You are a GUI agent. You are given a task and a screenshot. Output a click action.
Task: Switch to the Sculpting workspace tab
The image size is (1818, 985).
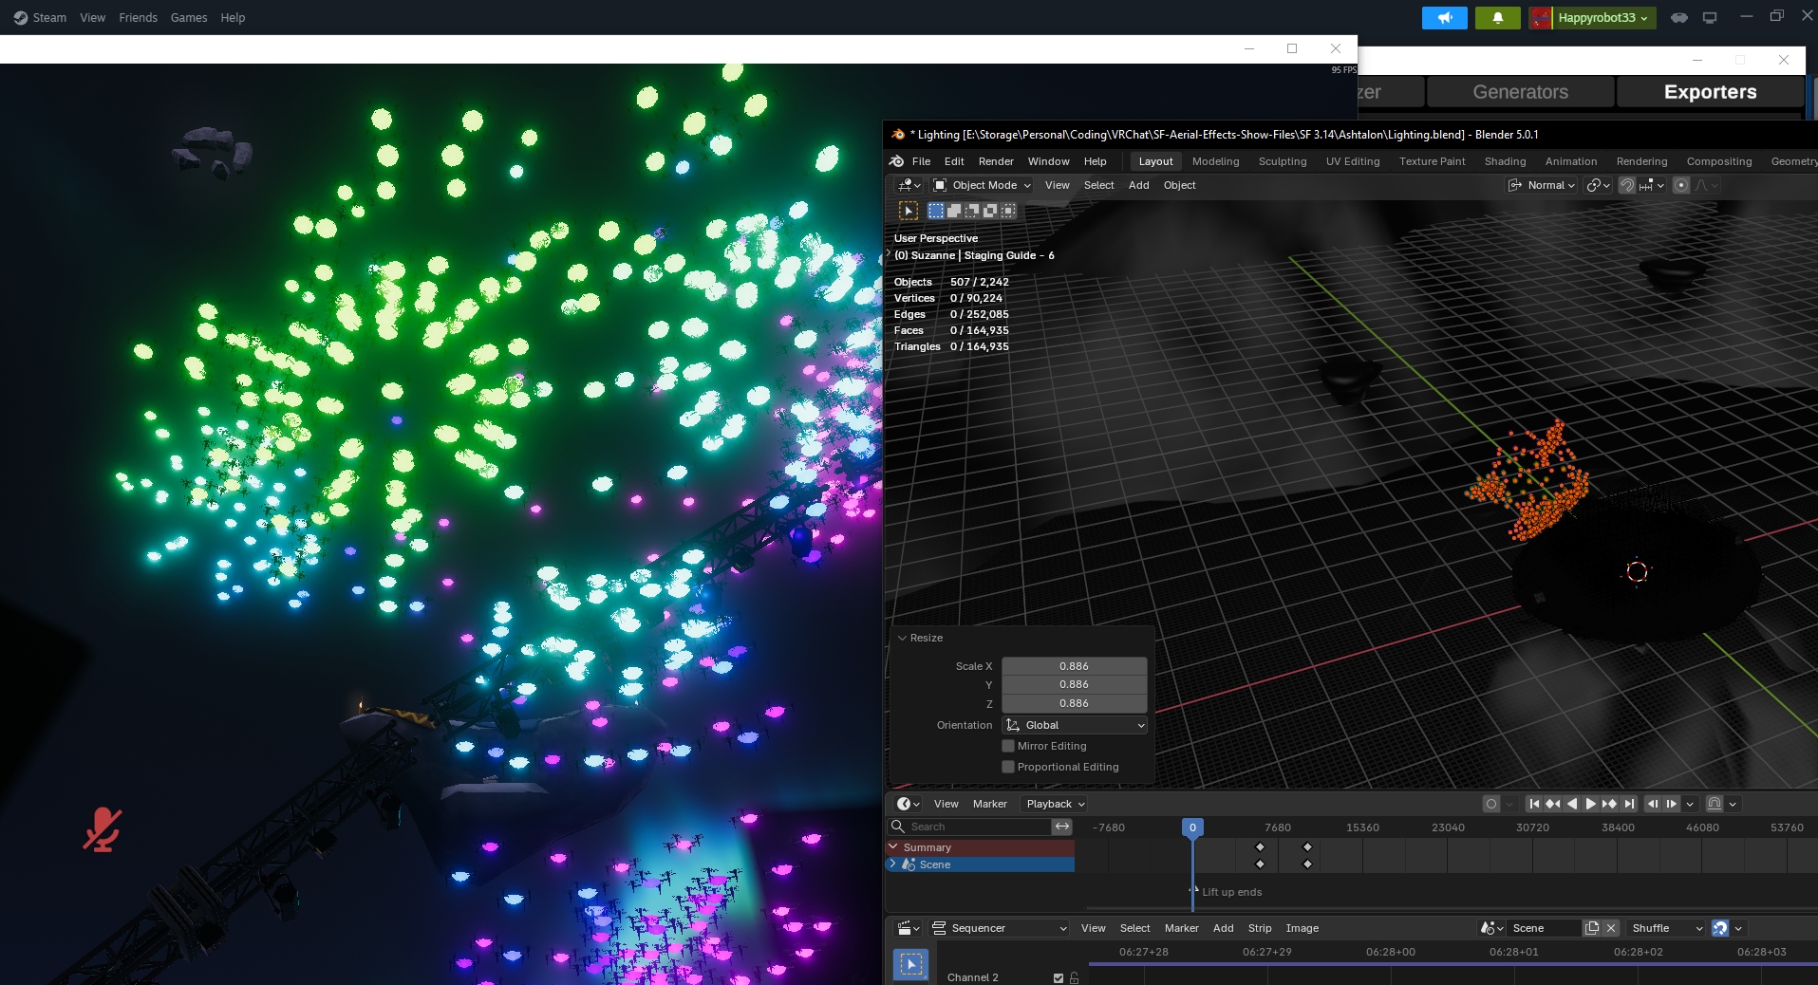click(x=1282, y=161)
